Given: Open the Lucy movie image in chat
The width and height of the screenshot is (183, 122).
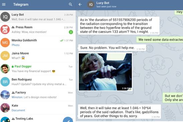Looking at the screenshot, I should click(x=105, y=72).
